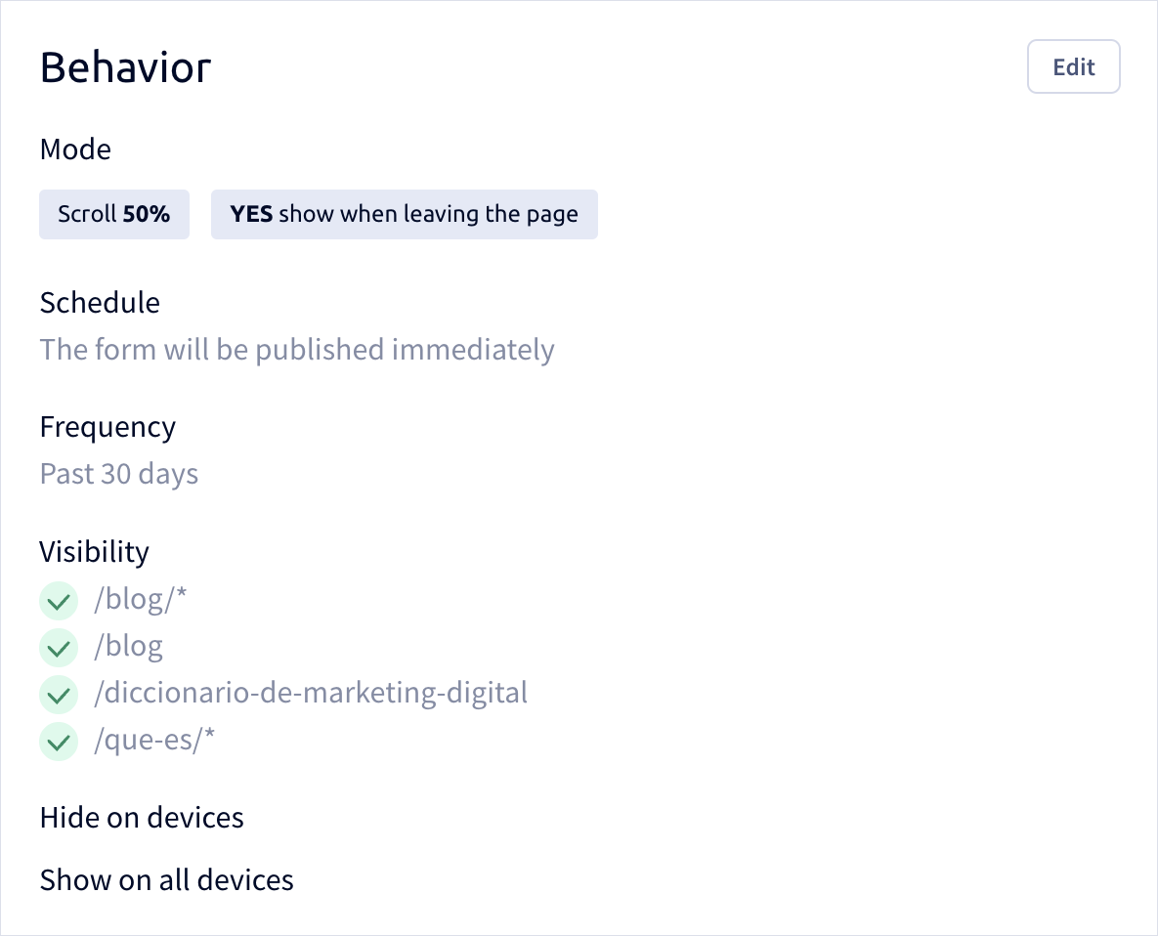The width and height of the screenshot is (1158, 936).
Task: Select the YES show when leaving tag
Action: tap(404, 214)
